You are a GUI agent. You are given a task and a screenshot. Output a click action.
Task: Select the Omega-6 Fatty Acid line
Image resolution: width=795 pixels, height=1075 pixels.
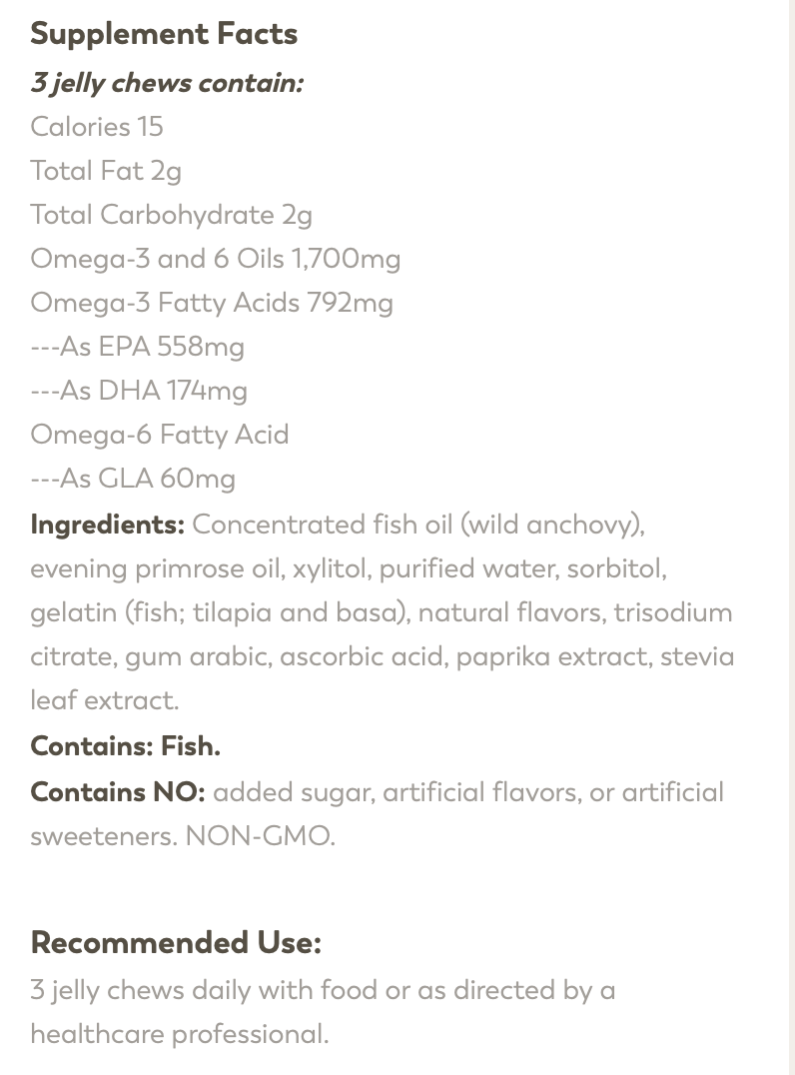point(160,435)
